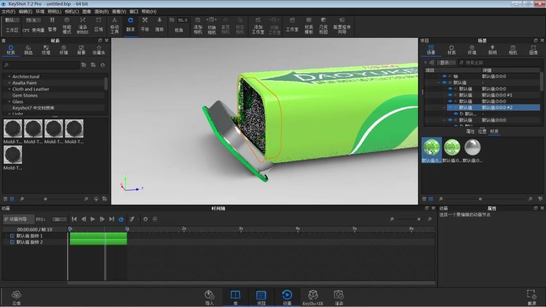Toggle visibility eye of 轴 row
This screenshot has height=307, width=546.
coord(444,76)
